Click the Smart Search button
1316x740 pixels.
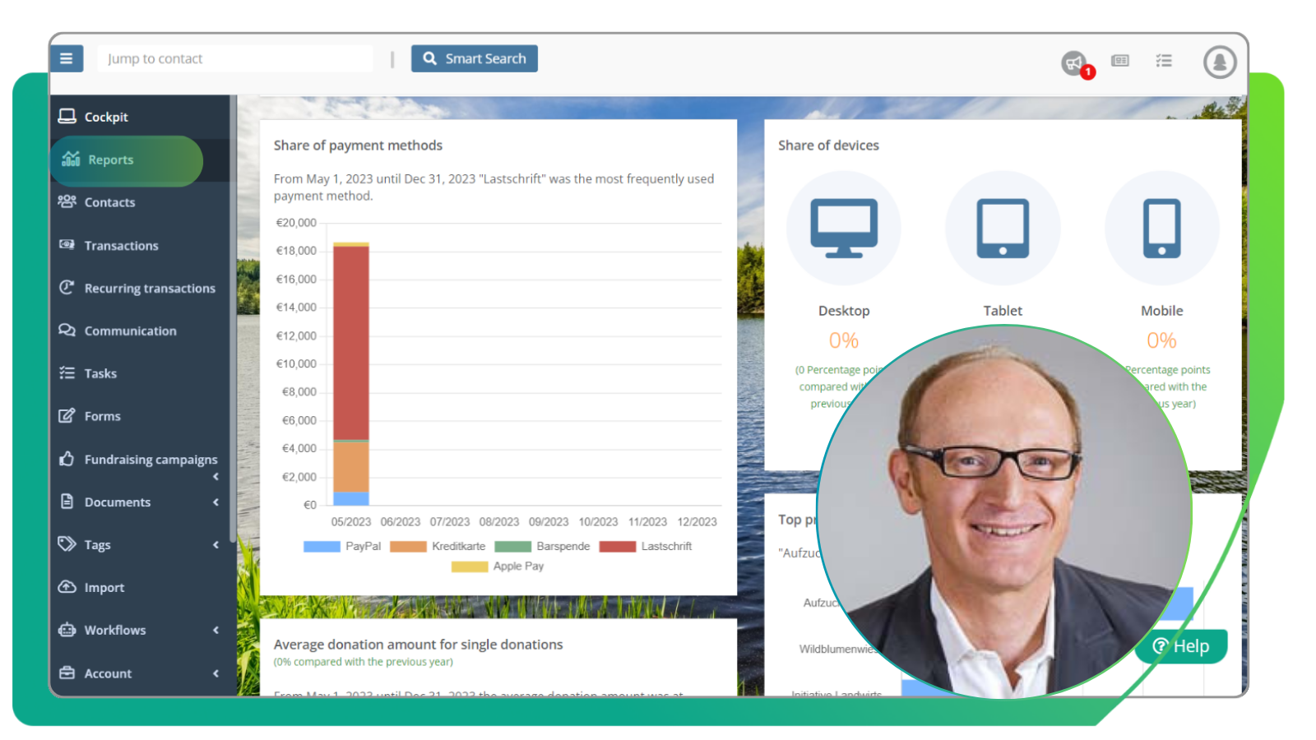(475, 58)
